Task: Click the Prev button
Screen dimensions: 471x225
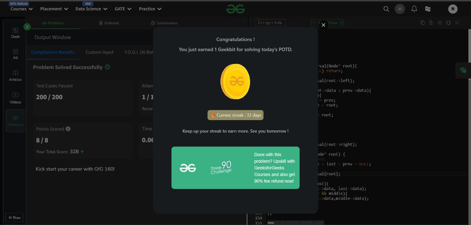Action: (x=14, y=218)
